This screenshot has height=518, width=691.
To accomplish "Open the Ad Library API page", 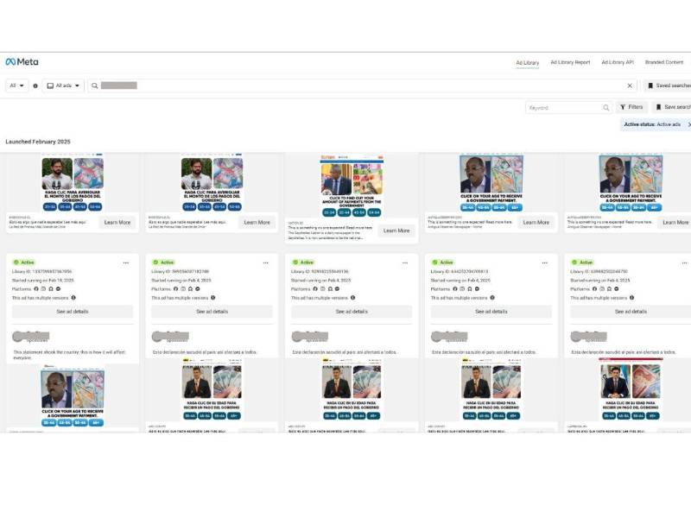I will point(617,61).
